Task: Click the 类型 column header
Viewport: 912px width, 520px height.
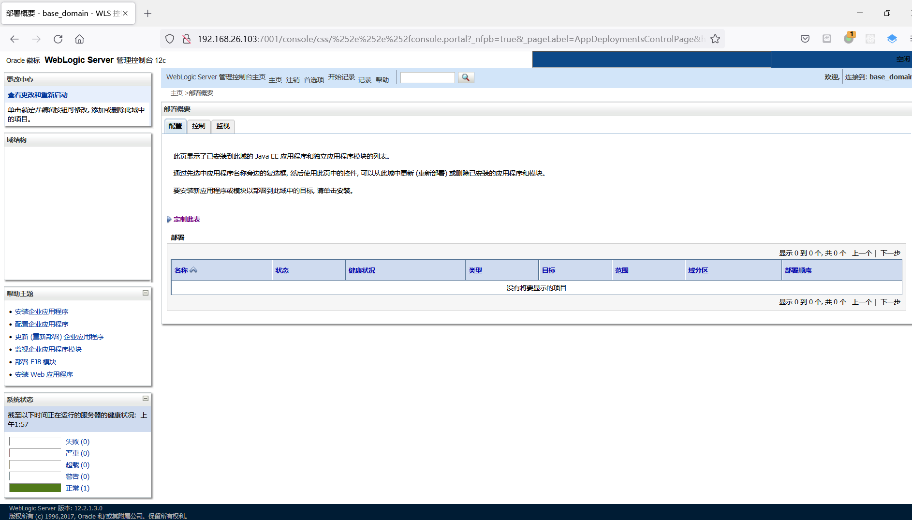Action: coord(475,270)
